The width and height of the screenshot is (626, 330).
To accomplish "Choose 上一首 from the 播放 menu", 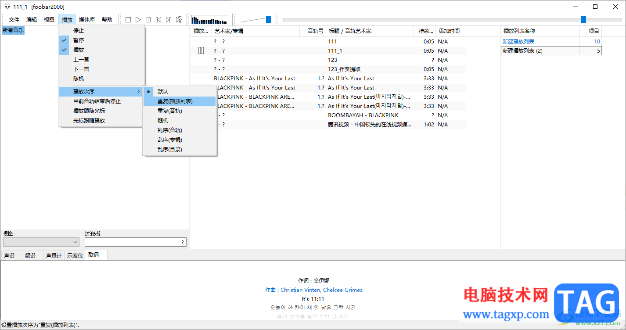I will coord(101,59).
